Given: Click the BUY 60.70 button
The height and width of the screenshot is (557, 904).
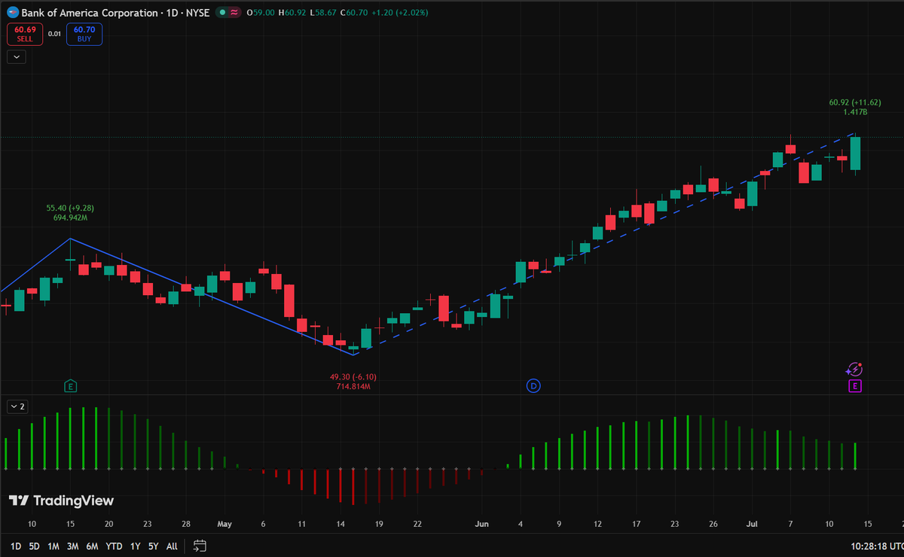Looking at the screenshot, I should tap(84, 34).
